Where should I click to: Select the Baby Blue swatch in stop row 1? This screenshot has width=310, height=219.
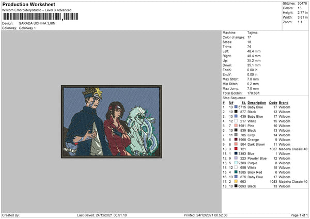point(236,107)
